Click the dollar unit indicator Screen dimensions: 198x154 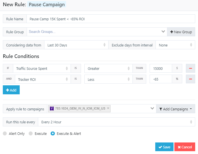[177, 68]
